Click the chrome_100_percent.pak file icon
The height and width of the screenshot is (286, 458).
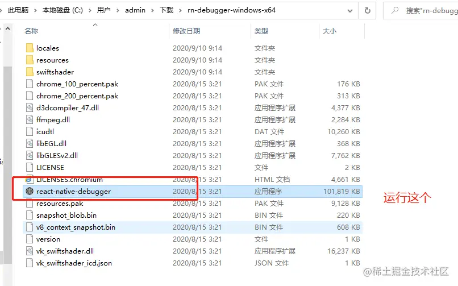(30, 84)
